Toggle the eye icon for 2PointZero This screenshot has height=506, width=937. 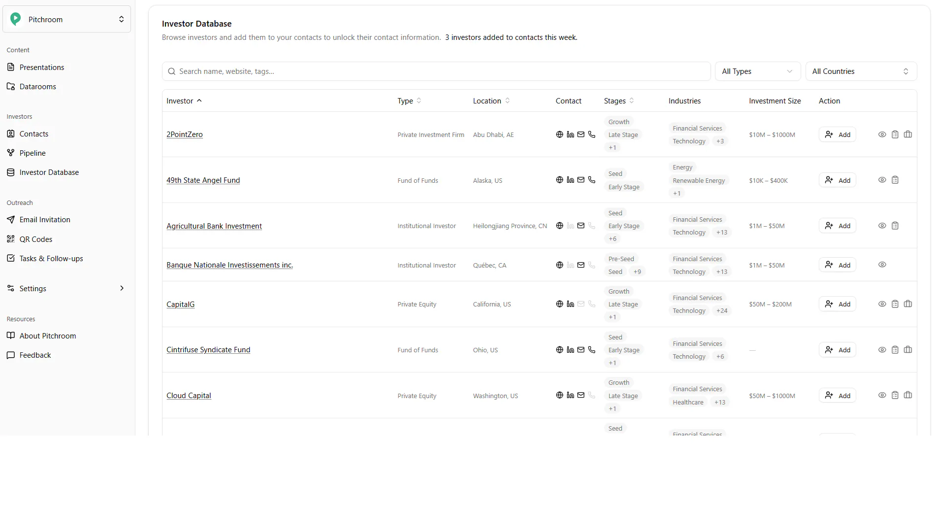pos(882,135)
